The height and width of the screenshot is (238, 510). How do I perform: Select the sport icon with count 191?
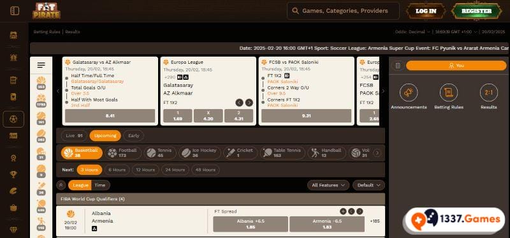(41, 118)
